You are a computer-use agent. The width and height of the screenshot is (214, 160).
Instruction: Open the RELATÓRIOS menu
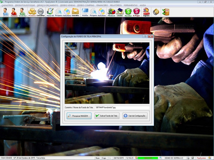point(116,5)
